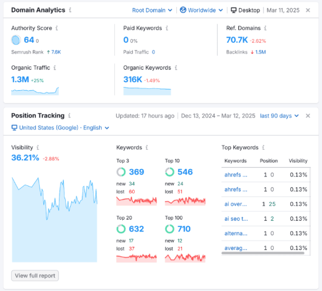The width and height of the screenshot is (322, 291).
Task: Open the Paid Keywords value 0
Action: tap(126, 40)
